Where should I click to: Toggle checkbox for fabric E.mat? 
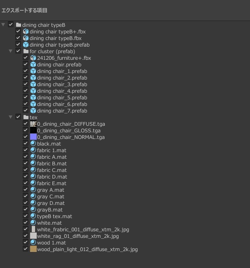click(x=26, y=183)
